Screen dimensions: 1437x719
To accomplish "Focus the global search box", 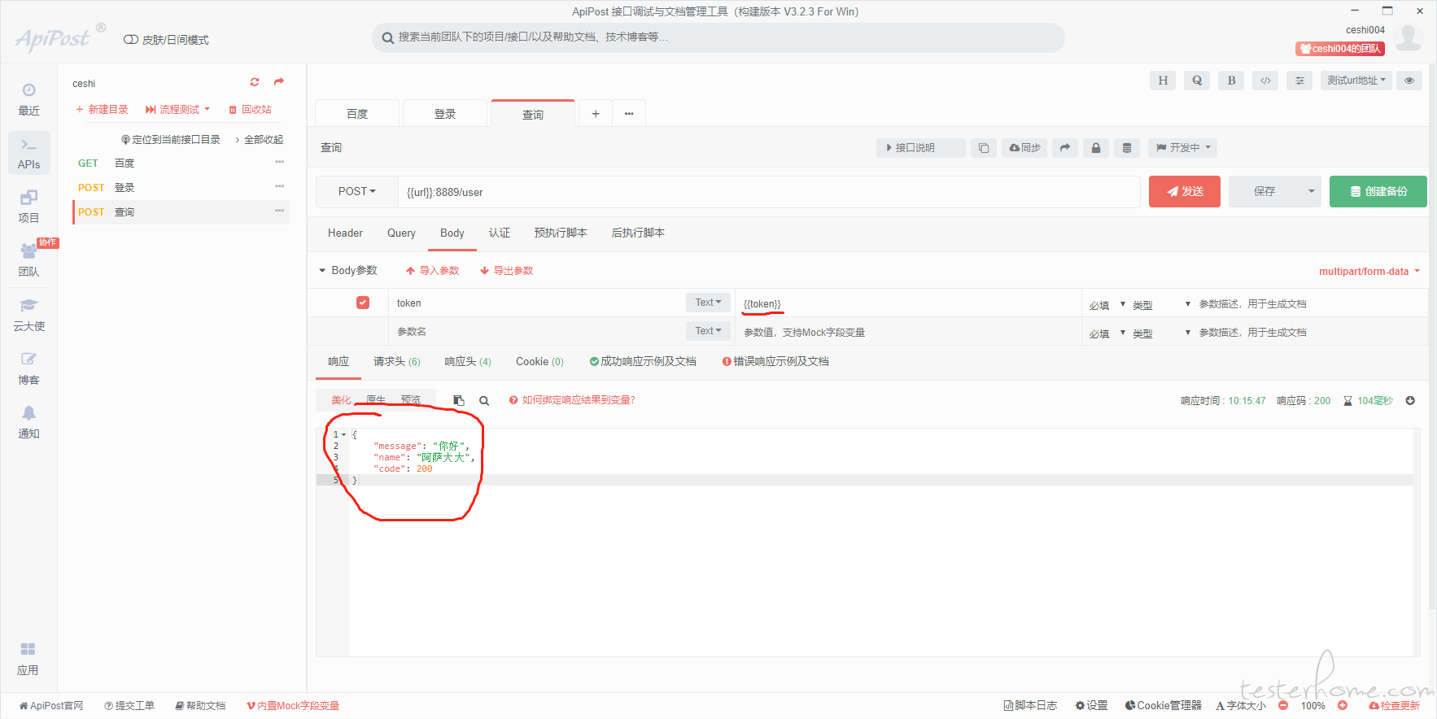I will (718, 37).
